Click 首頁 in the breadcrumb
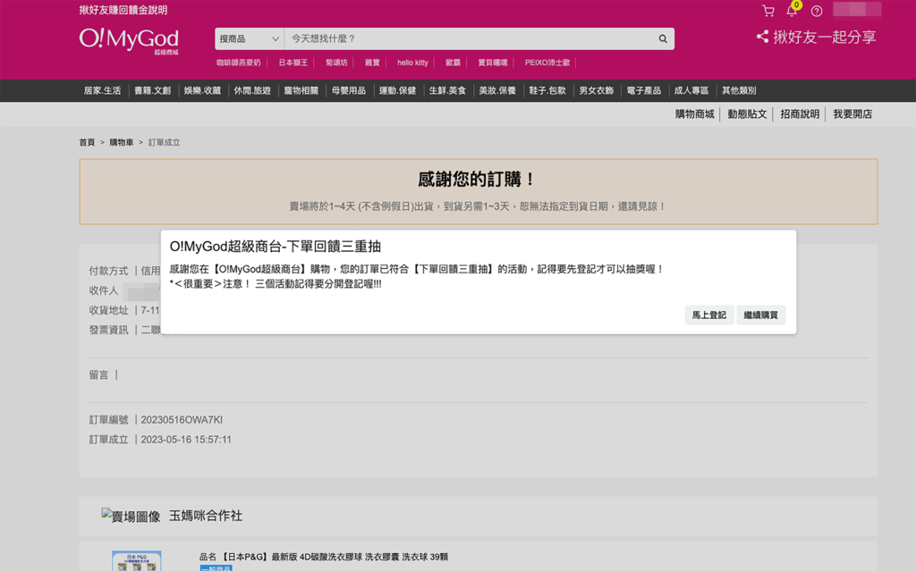The width and height of the screenshot is (916, 571). coord(87,142)
